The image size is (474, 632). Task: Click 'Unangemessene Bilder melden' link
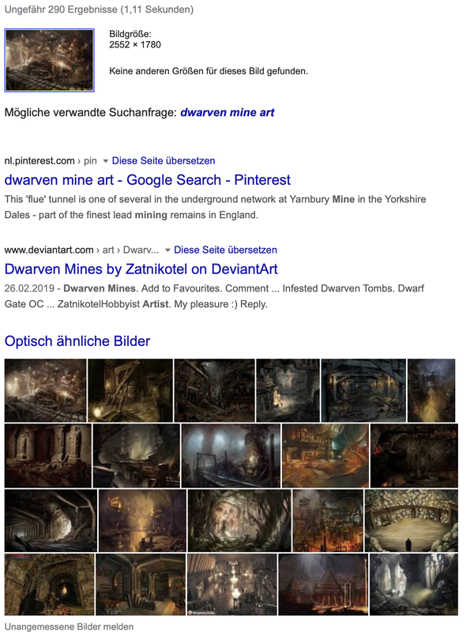69,626
